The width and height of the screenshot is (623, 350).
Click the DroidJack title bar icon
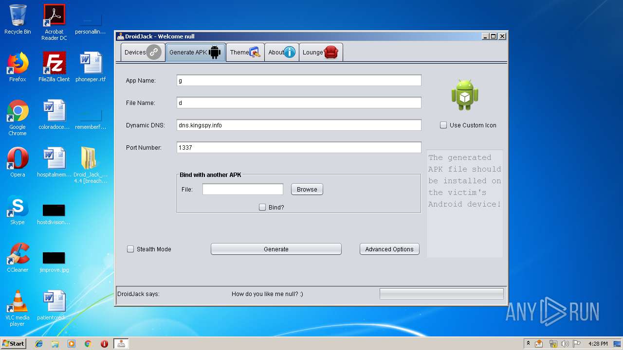pos(121,36)
